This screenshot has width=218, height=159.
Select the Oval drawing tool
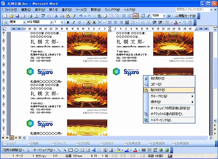coord(76,150)
